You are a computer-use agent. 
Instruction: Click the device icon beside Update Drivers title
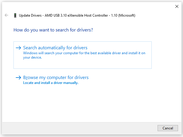(15, 15)
